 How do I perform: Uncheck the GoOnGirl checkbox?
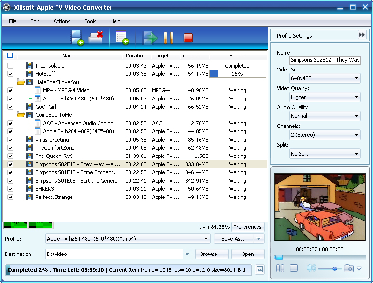(10, 107)
